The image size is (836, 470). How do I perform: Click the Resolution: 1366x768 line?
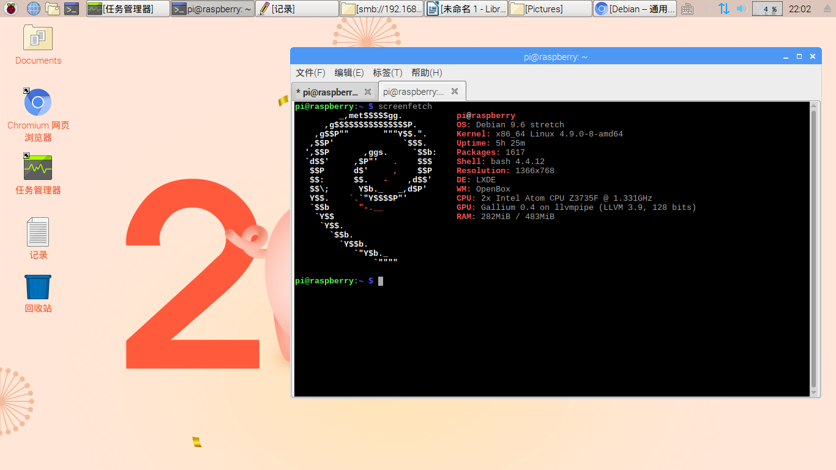(506, 171)
